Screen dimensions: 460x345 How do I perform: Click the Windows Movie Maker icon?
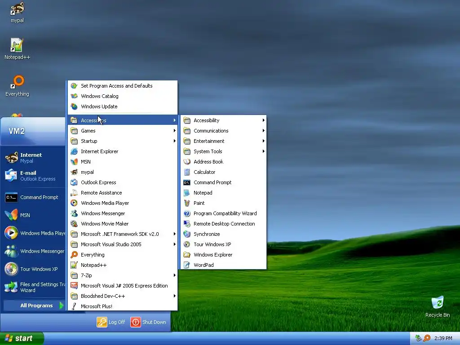[74, 224]
